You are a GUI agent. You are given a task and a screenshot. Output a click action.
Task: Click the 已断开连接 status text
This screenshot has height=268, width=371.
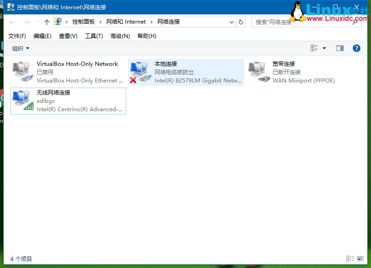point(286,72)
